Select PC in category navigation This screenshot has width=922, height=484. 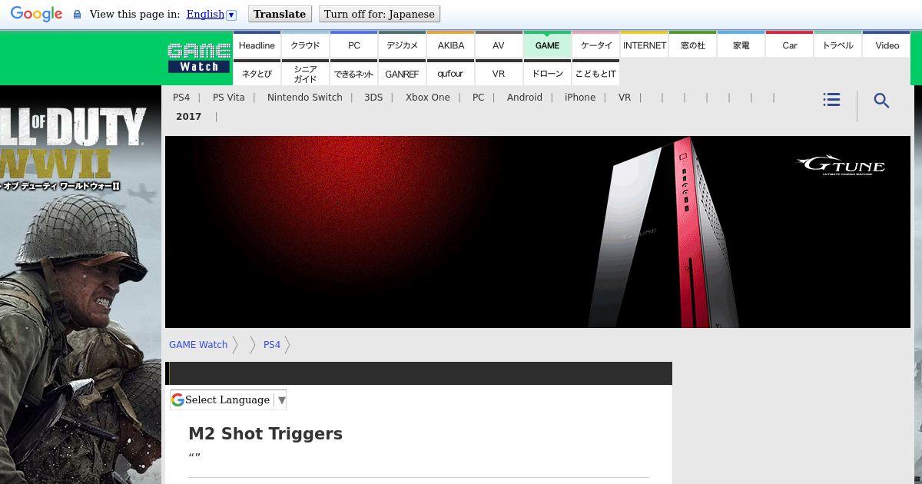[479, 98]
